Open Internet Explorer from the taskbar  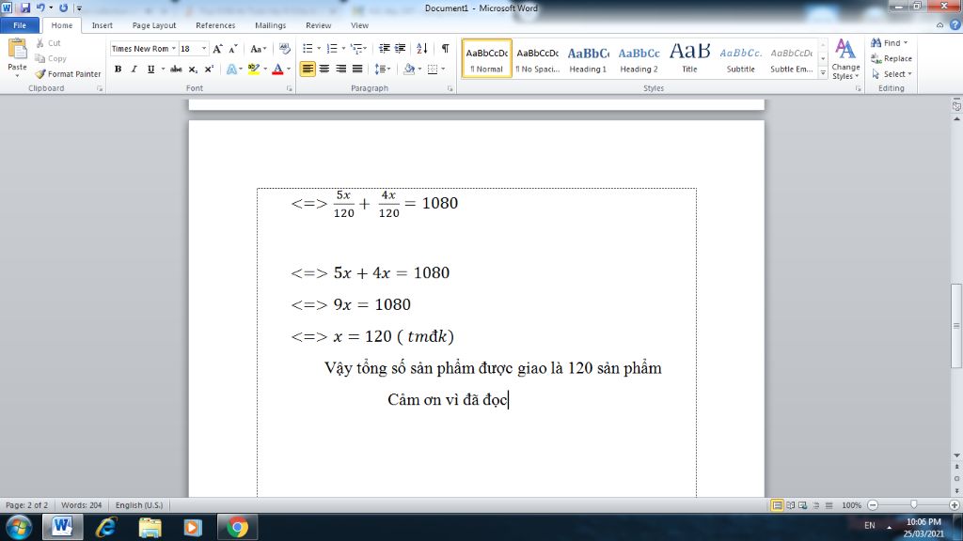point(106,527)
